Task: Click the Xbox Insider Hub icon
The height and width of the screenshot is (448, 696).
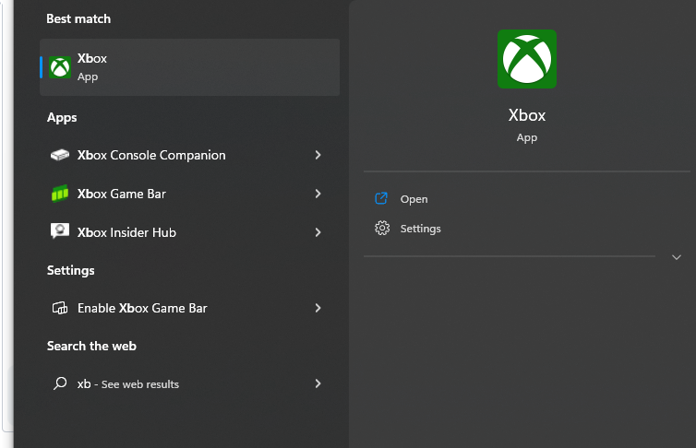Action: pos(60,230)
